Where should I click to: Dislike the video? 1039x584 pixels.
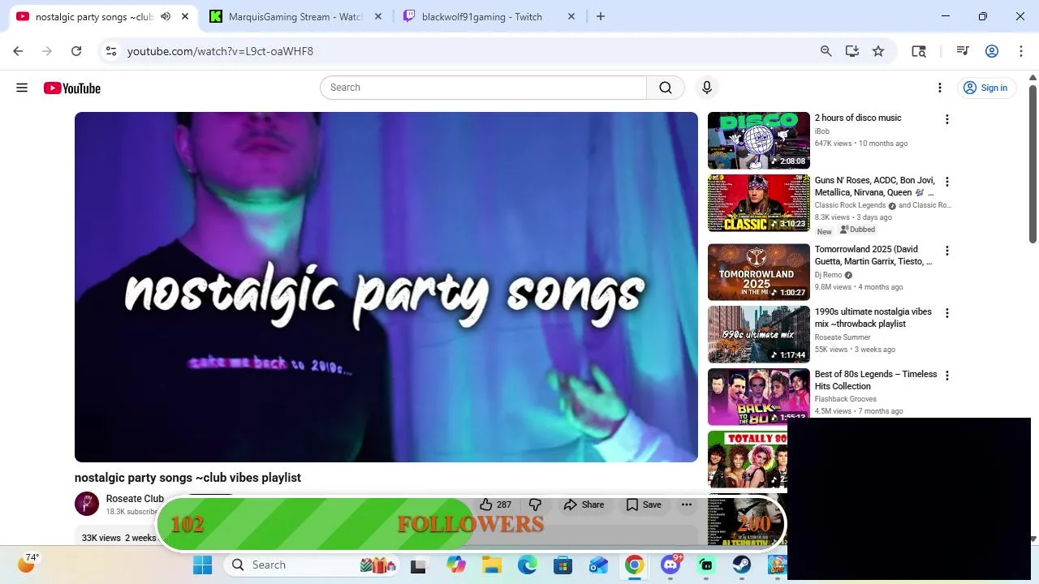point(535,505)
